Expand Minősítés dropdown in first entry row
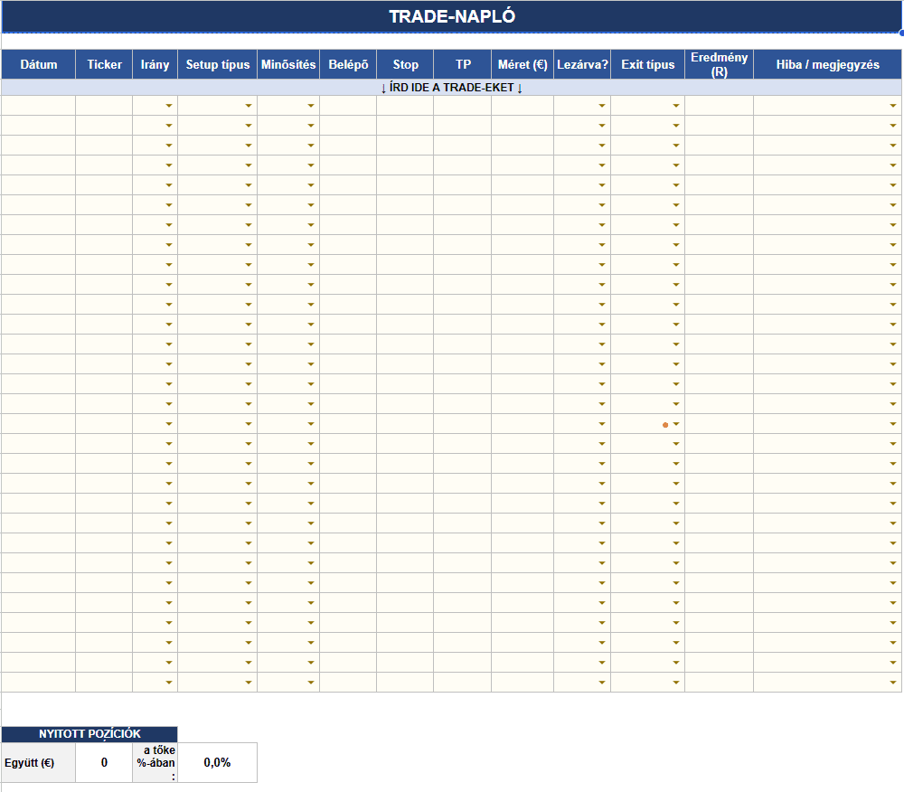This screenshot has height=792, width=904. tap(311, 106)
